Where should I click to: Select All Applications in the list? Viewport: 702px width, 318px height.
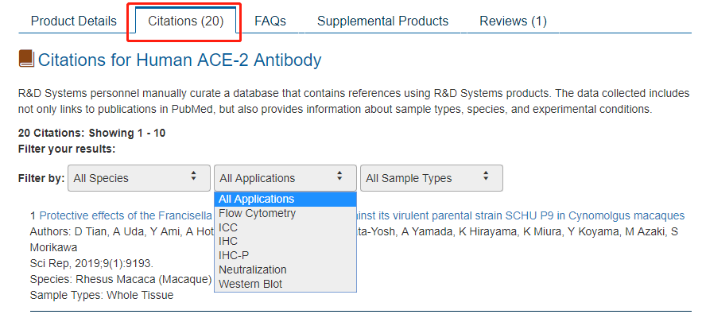click(x=257, y=200)
